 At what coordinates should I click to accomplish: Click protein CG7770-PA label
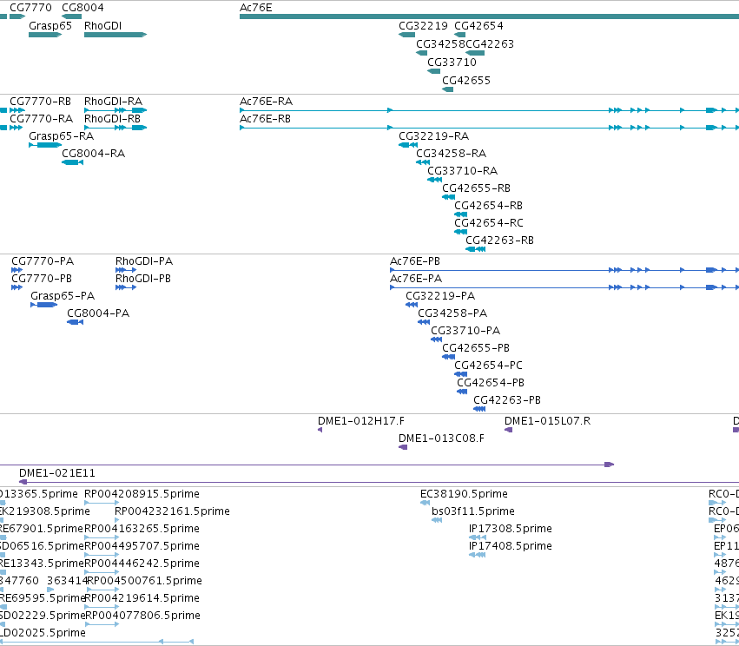[x=43, y=261]
